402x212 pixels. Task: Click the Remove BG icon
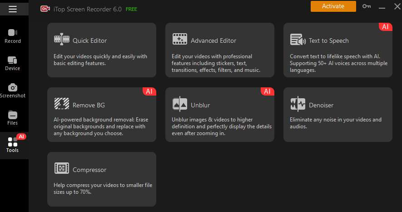coord(61,105)
